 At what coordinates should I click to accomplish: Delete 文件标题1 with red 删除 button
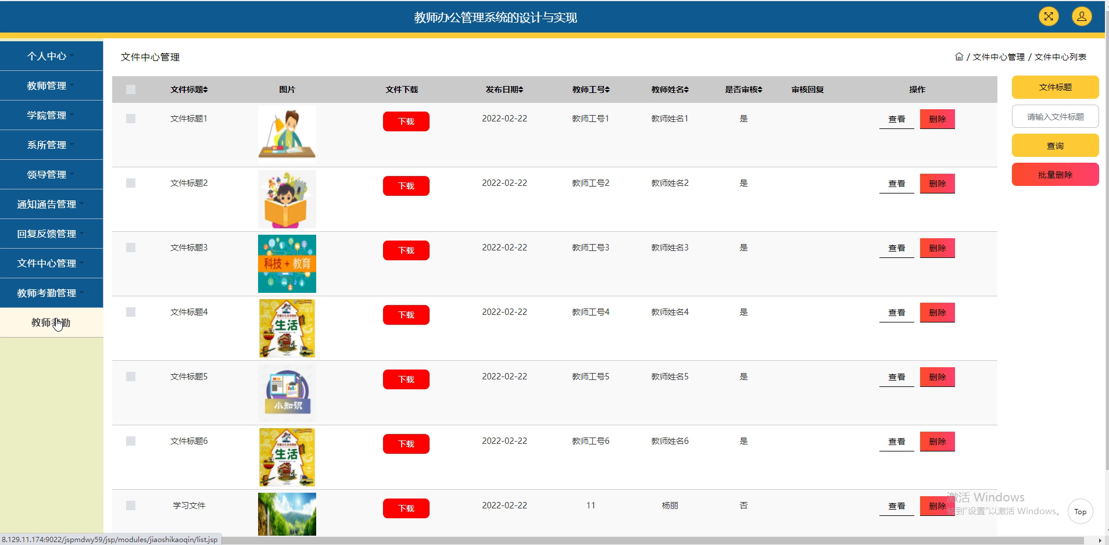pos(937,119)
